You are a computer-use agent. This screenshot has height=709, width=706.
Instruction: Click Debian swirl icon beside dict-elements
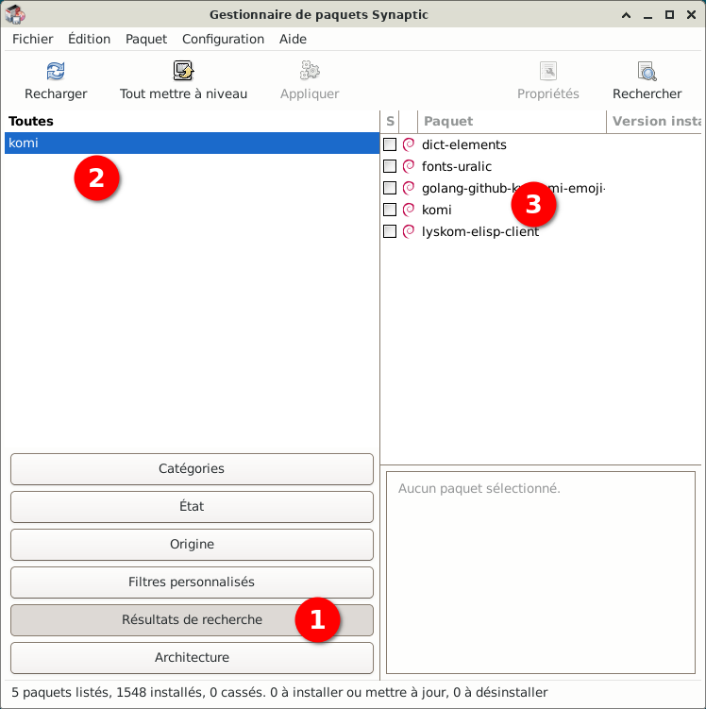408,144
